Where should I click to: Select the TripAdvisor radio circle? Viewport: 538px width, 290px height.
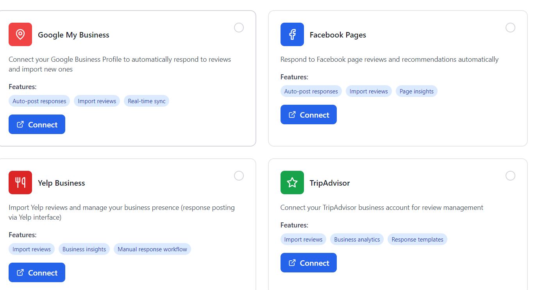pos(510,175)
